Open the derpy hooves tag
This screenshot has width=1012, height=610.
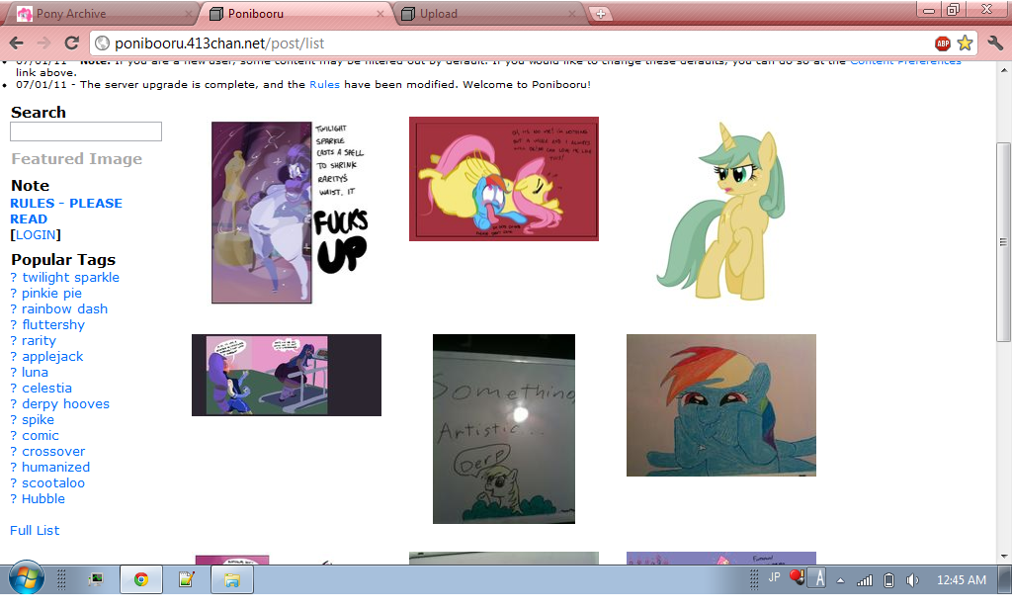click(x=65, y=404)
